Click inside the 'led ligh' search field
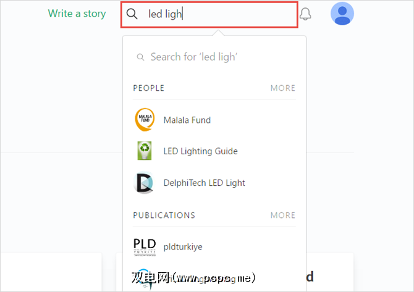This screenshot has width=414, height=292. [216, 14]
